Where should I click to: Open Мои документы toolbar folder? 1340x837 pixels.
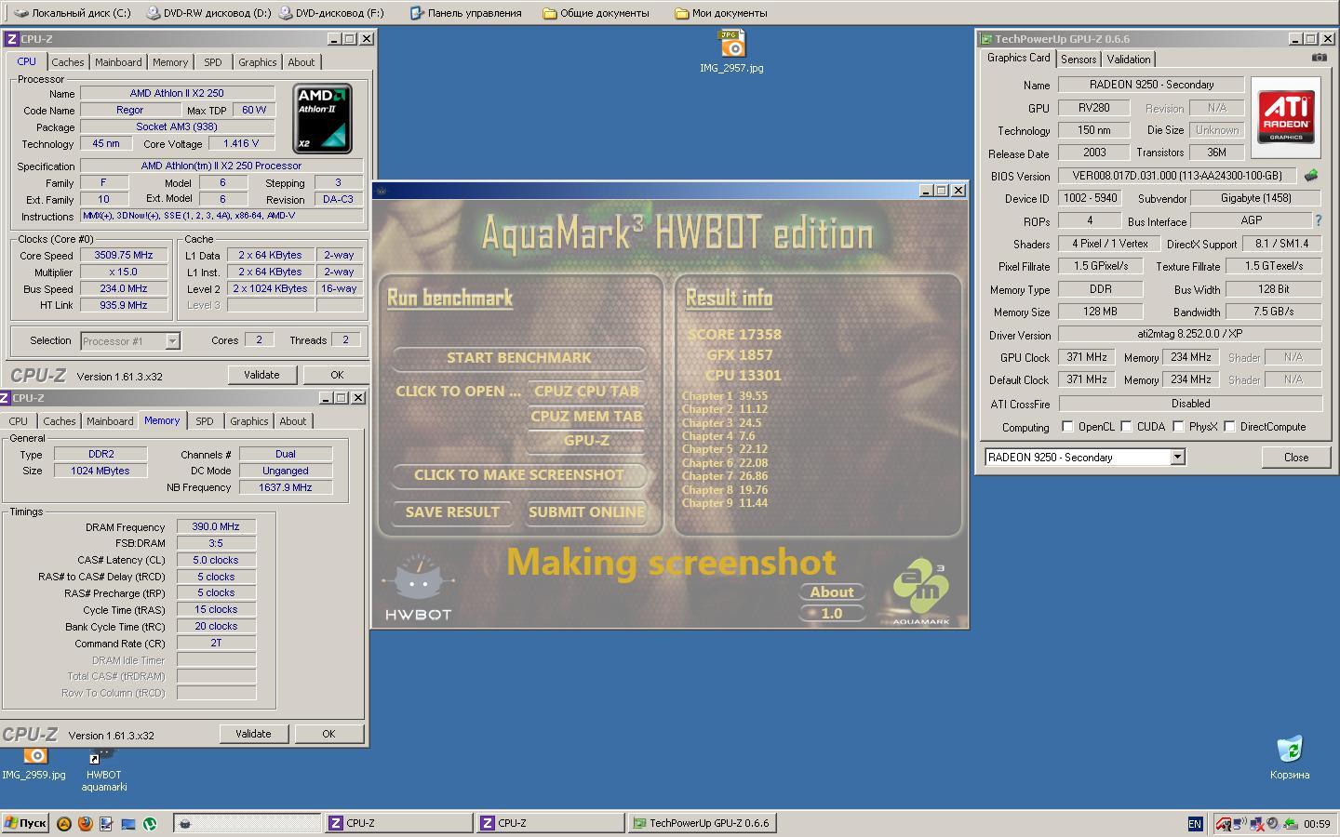click(x=721, y=13)
